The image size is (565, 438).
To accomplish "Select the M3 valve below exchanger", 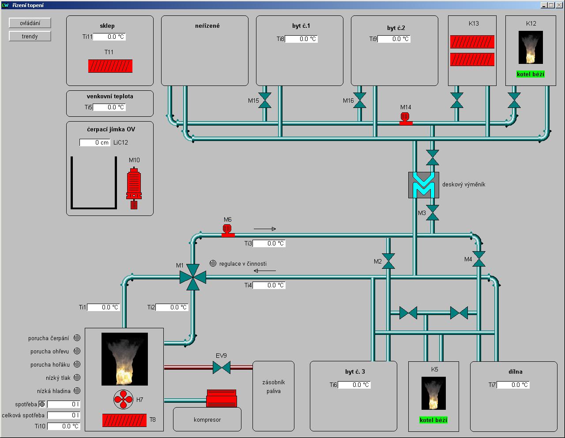I will (x=433, y=212).
